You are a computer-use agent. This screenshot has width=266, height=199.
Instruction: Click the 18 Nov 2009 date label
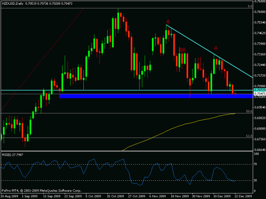coord(180,196)
